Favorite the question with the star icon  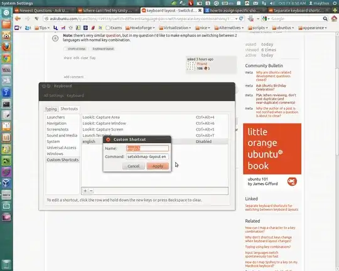pyautogui.click(x=55, y=38)
